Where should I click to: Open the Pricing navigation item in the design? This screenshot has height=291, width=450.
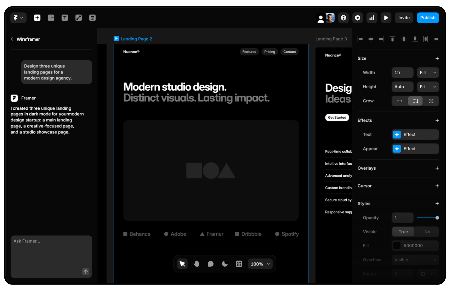pos(270,52)
